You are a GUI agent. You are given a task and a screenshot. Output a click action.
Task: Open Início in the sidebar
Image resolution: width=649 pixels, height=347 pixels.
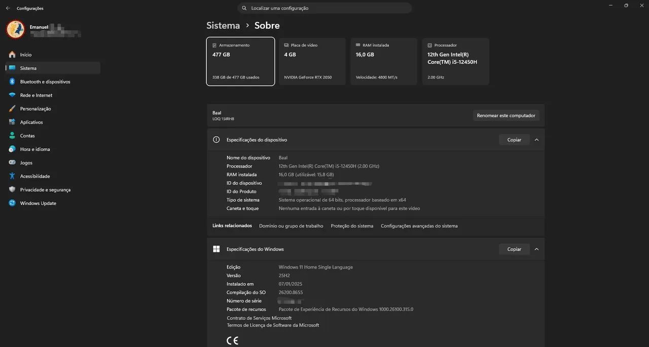53,55
